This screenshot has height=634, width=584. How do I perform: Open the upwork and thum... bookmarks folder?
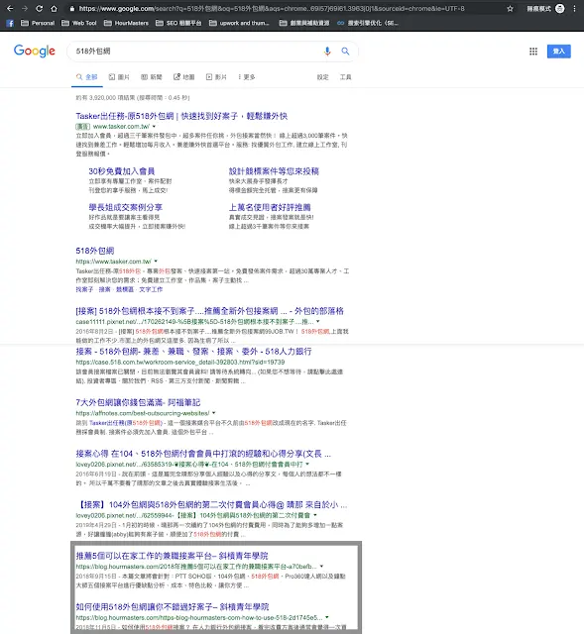(x=239, y=23)
